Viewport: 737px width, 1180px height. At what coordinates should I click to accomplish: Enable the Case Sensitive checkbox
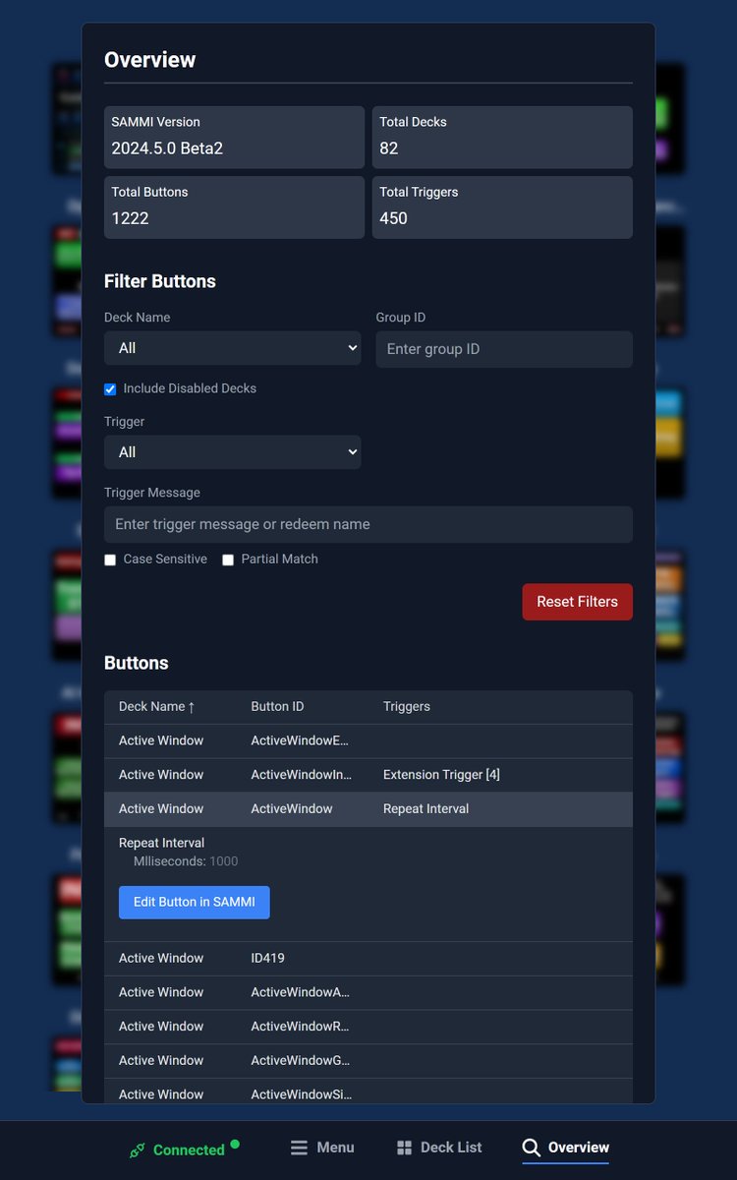tap(110, 560)
